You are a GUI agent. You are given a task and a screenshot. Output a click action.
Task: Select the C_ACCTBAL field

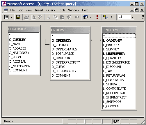tap(24, 61)
